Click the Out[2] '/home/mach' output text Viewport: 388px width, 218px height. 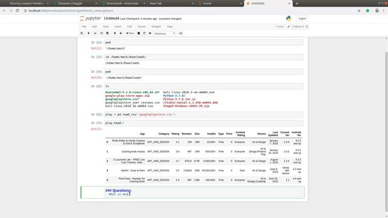[115, 48]
